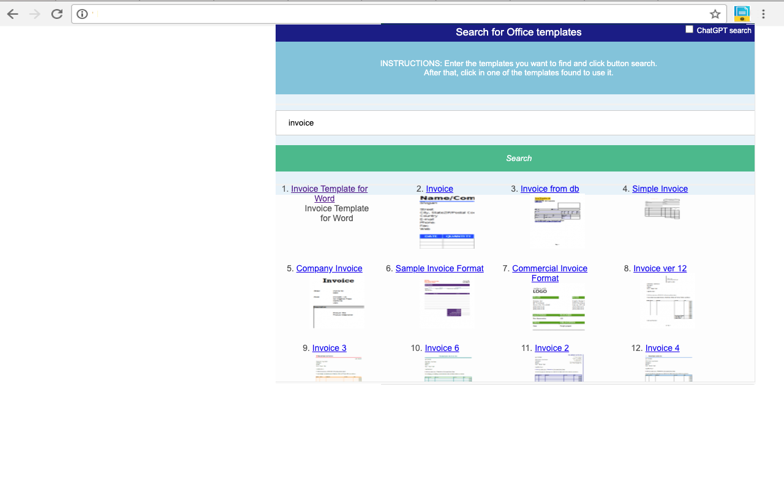Open the Company Invoice template
Image resolution: width=784 pixels, height=490 pixels.
tap(329, 268)
